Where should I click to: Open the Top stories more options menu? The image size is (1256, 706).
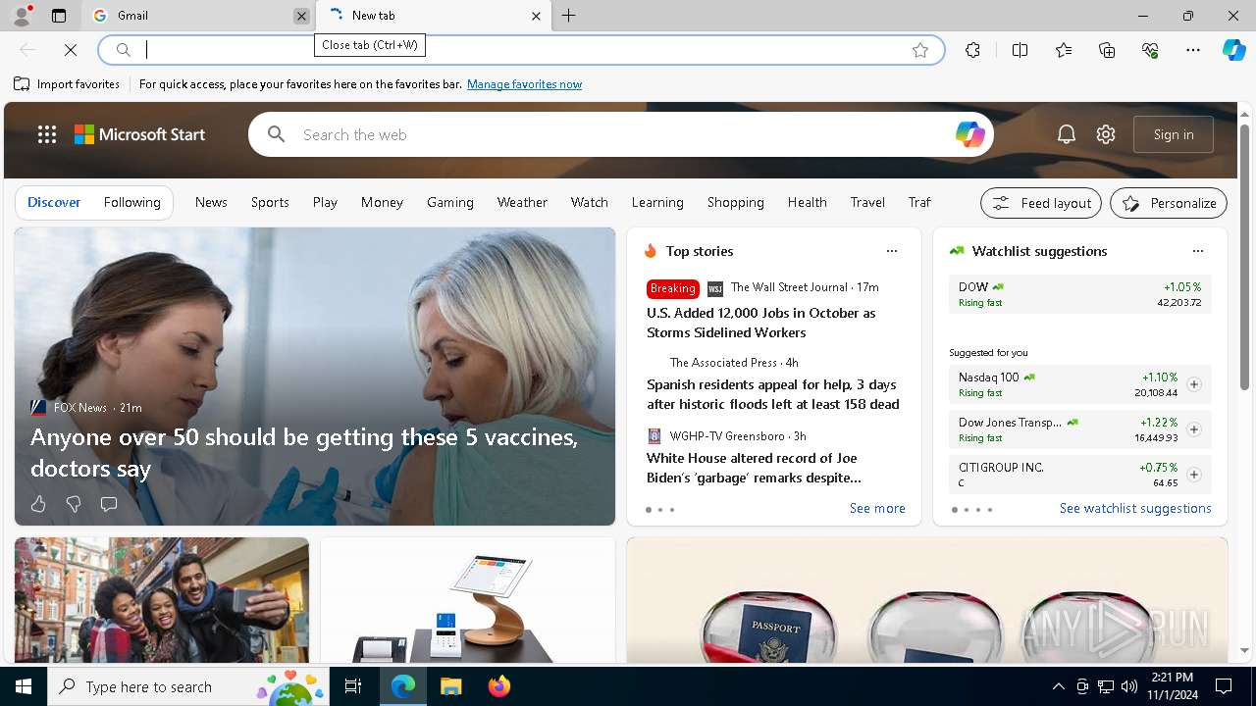click(x=892, y=251)
